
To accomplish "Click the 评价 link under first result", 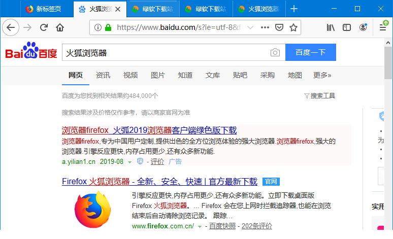I will [x=157, y=161].
